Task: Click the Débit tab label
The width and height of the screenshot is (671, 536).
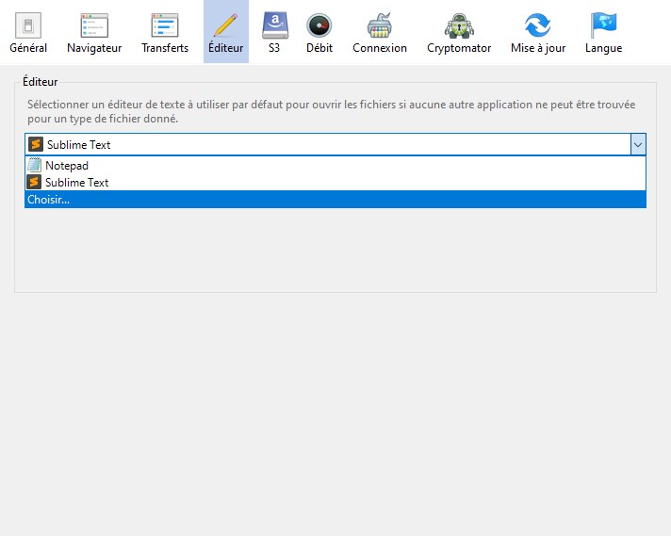Action: pyautogui.click(x=319, y=48)
